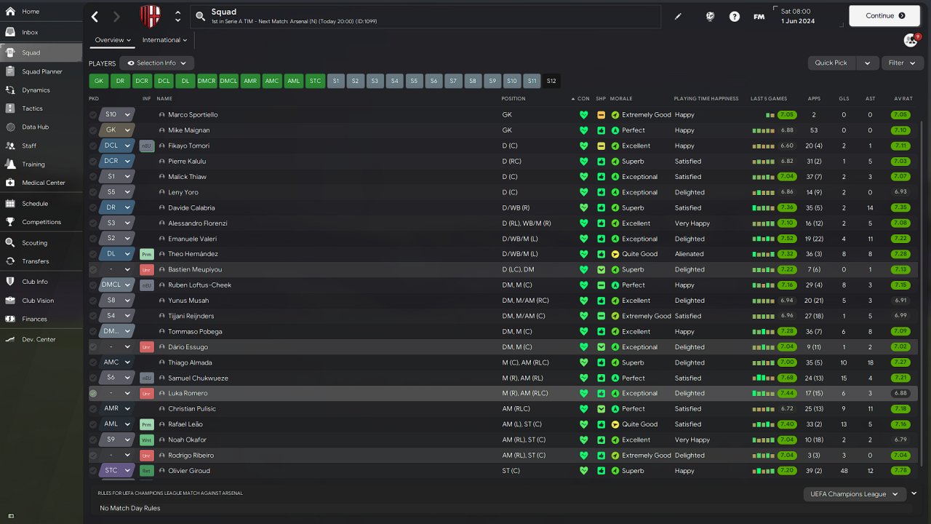
Task: Go forward with the right arrow
Action: pyautogui.click(x=117, y=16)
